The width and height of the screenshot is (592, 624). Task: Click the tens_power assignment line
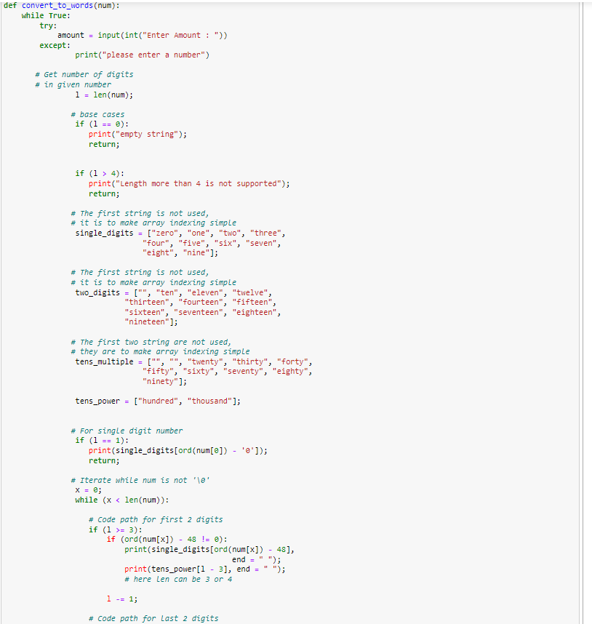[158, 401]
